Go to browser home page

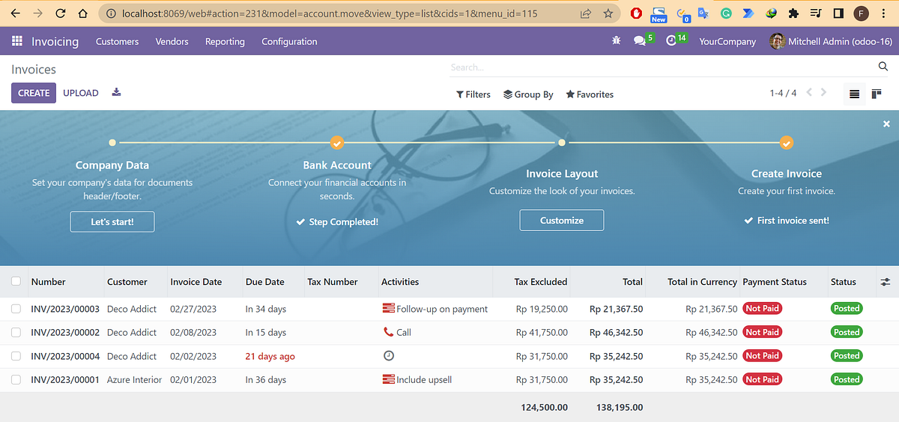click(83, 13)
